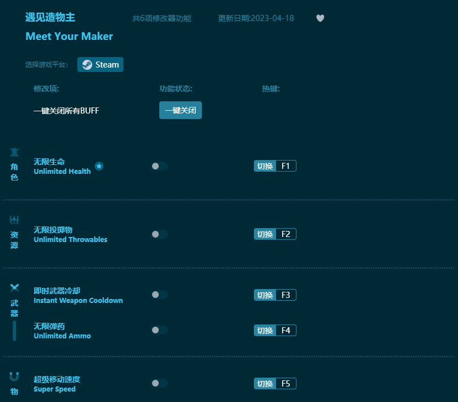Screen dimensions: 458x402
Task: Click the F5 hotkey for Super Speed
Action: tap(275, 383)
